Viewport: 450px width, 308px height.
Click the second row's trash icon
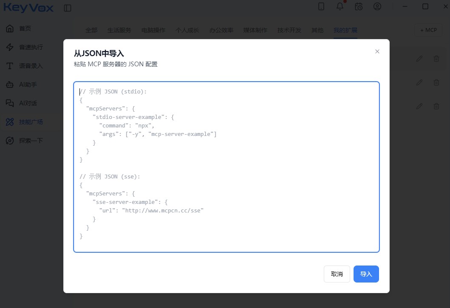click(x=436, y=82)
